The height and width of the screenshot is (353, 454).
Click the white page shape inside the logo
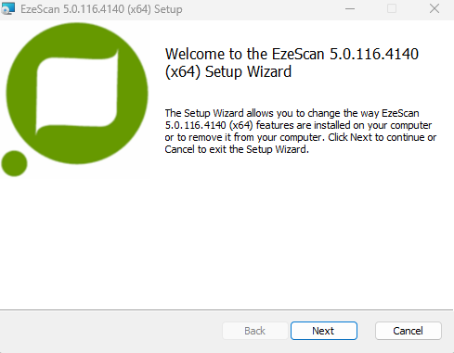(x=77, y=92)
